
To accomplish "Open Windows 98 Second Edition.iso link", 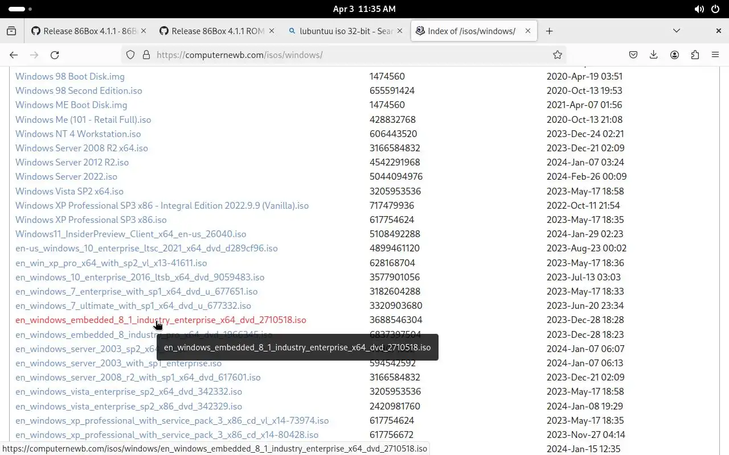I will coord(79,90).
